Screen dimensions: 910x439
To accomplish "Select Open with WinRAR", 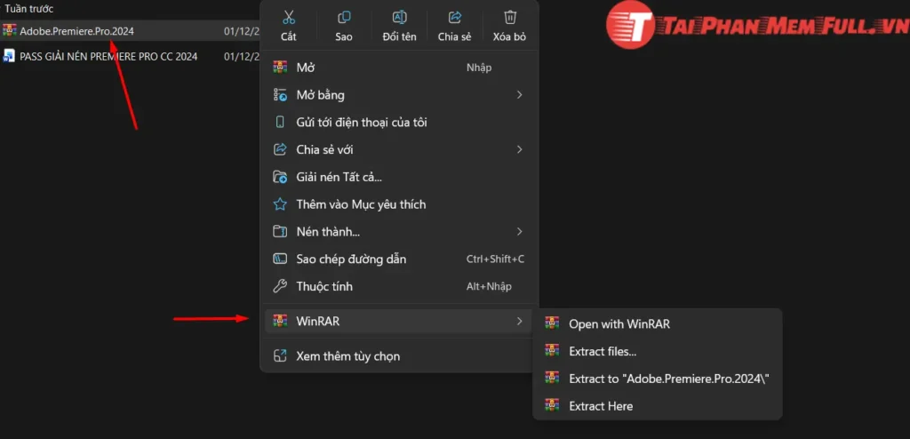I will tap(658, 323).
